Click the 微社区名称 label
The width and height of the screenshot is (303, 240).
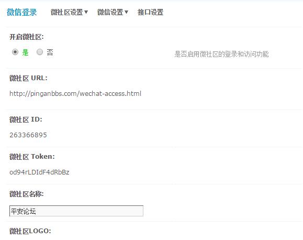(27, 194)
